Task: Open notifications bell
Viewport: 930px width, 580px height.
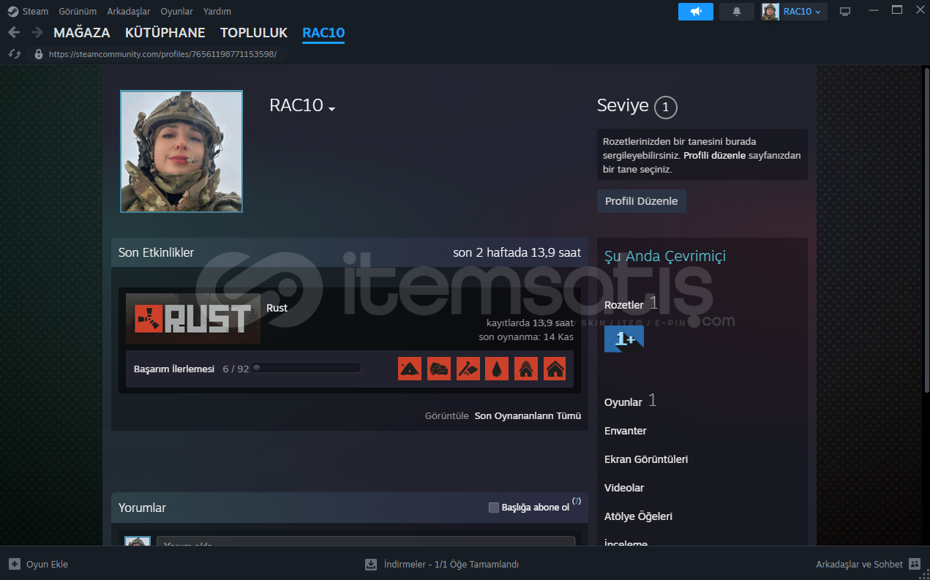Action: click(x=737, y=11)
